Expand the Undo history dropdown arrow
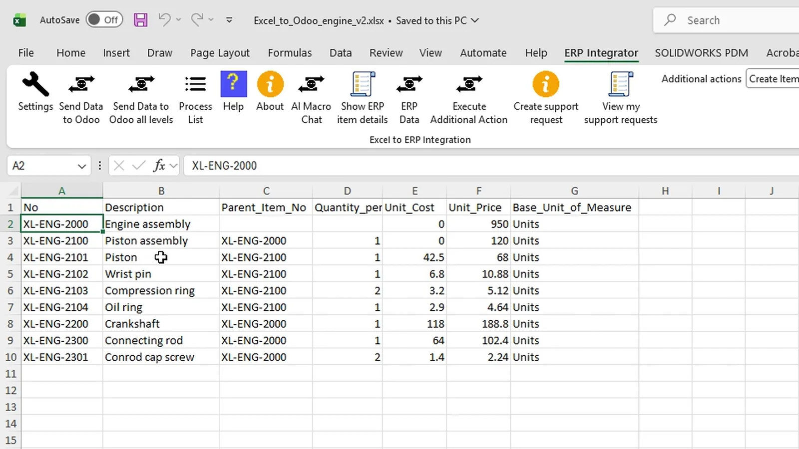 pyautogui.click(x=178, y=20)
